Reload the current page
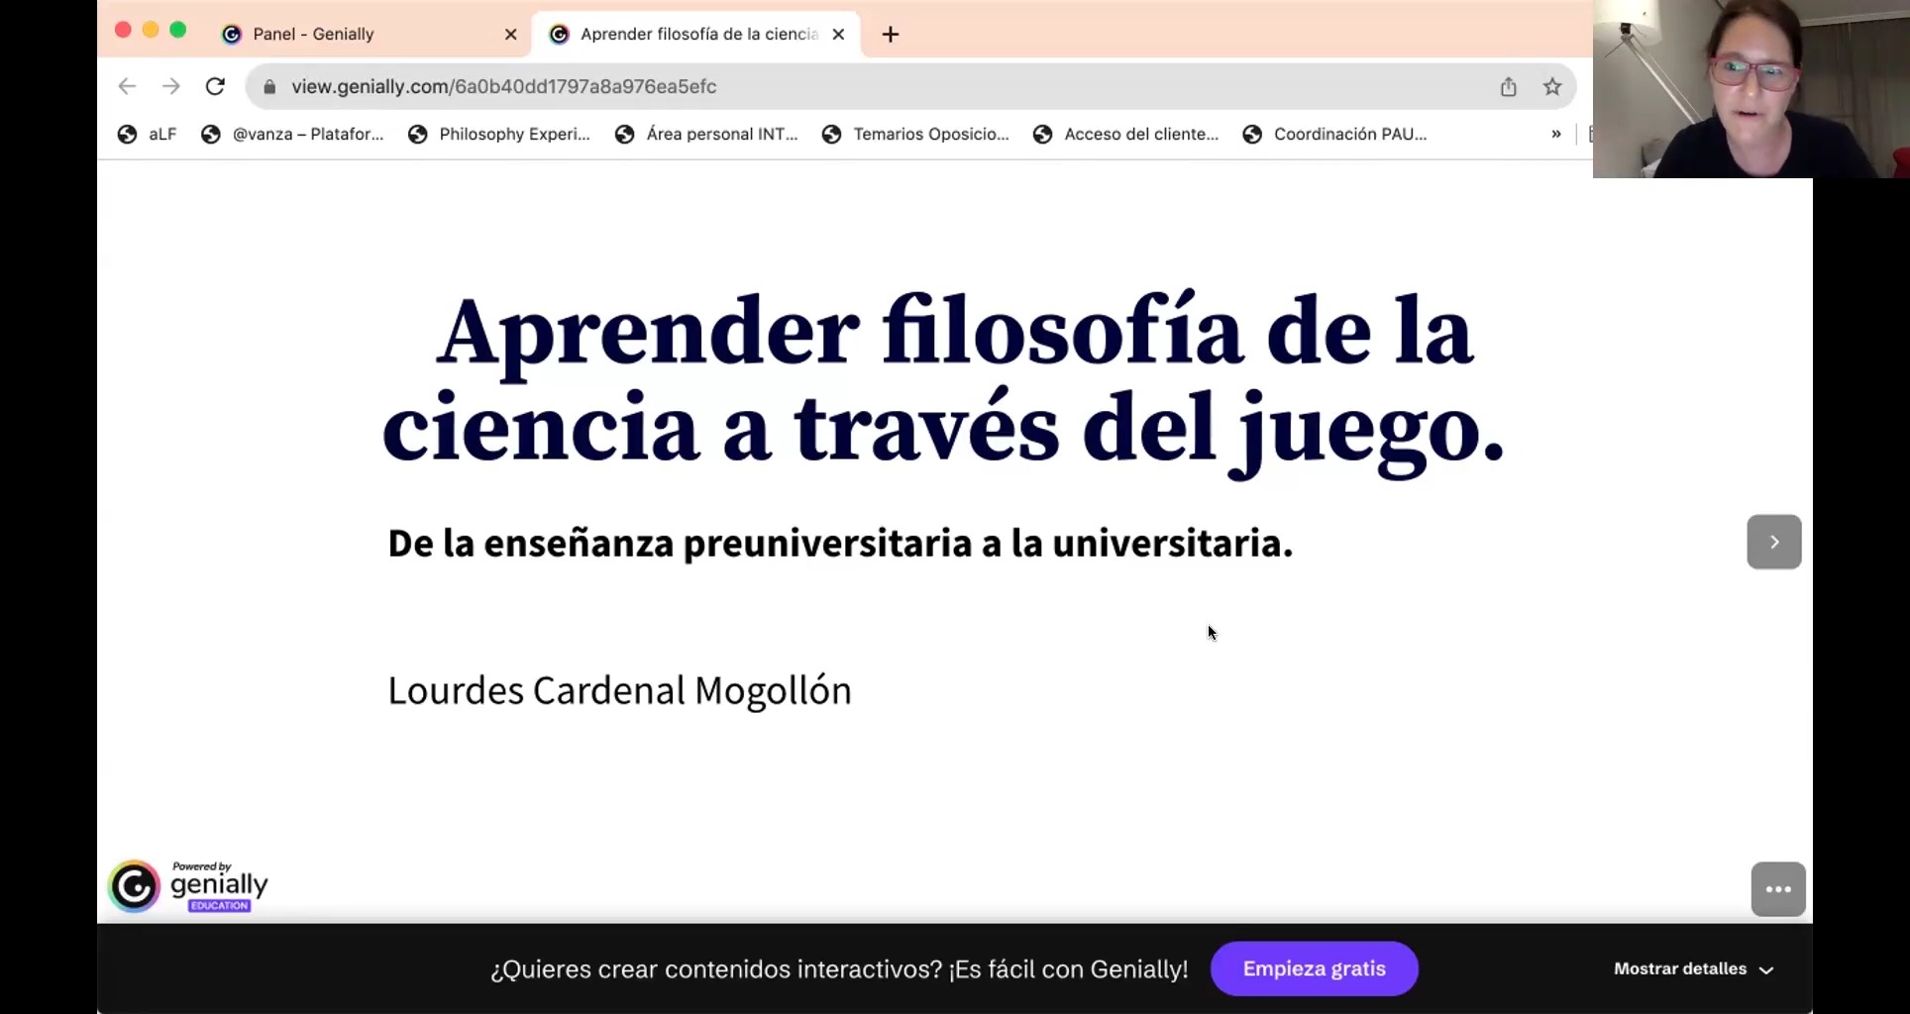1910x1014 pixels. [215, 86]
